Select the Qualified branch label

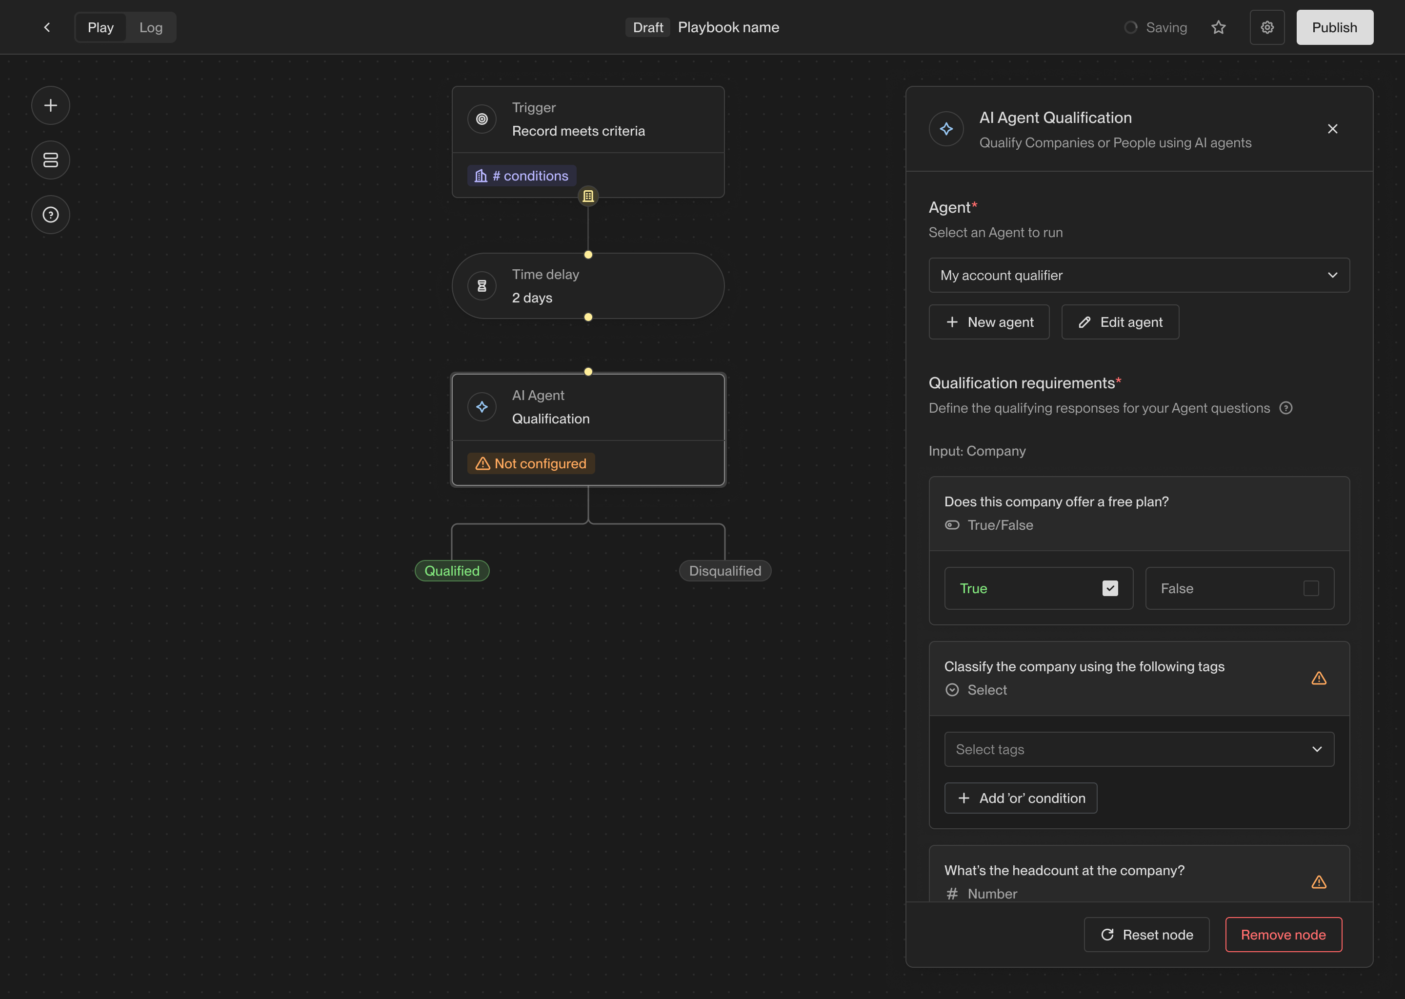click(x=452, y=571)
